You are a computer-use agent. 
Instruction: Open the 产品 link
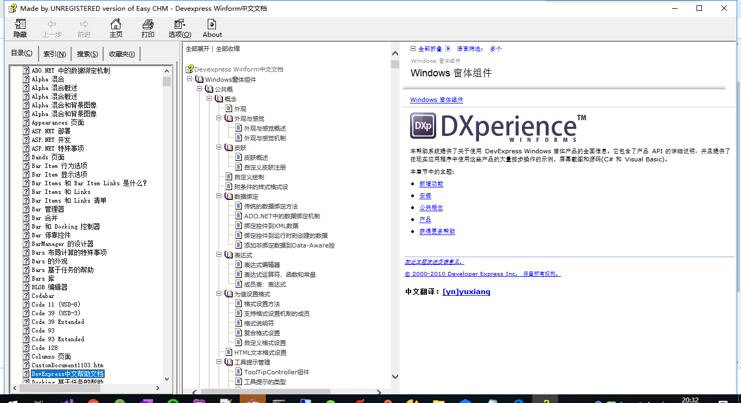coord(425,219)
